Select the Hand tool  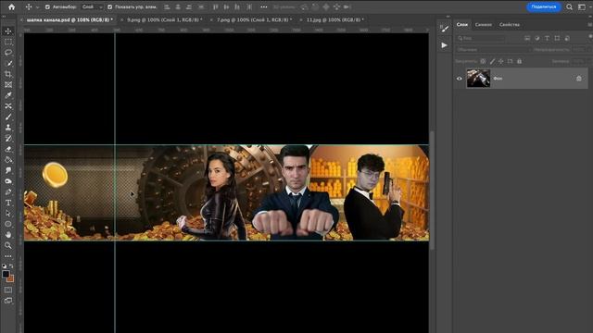tap(8, 234)
